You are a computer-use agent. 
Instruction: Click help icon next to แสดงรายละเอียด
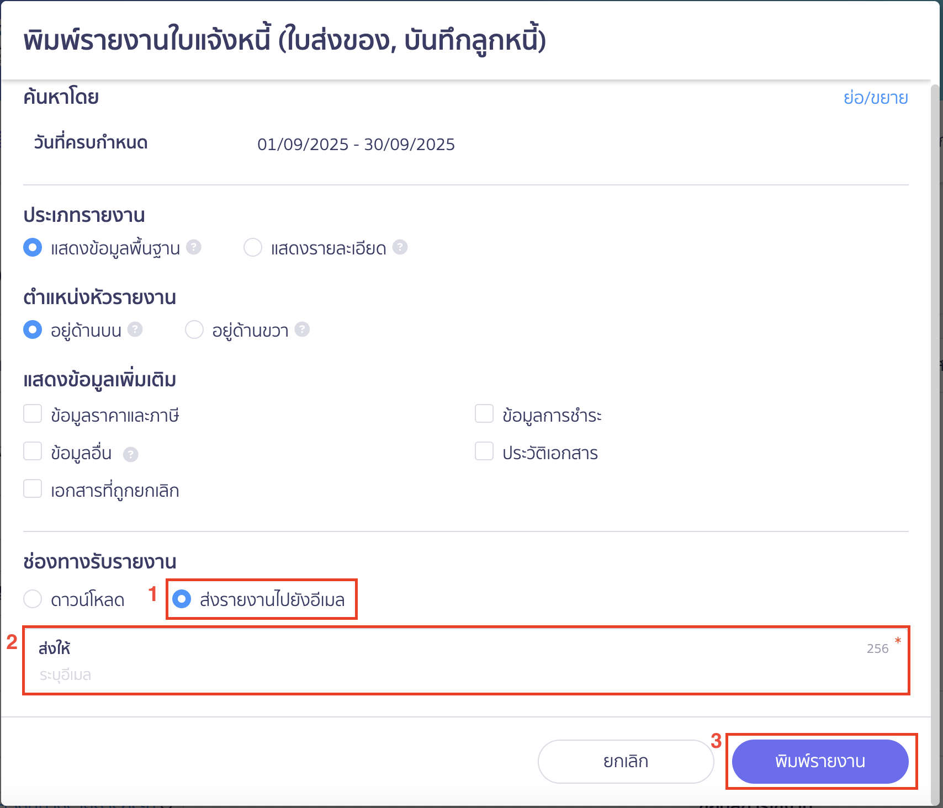[x=400, y=247]
